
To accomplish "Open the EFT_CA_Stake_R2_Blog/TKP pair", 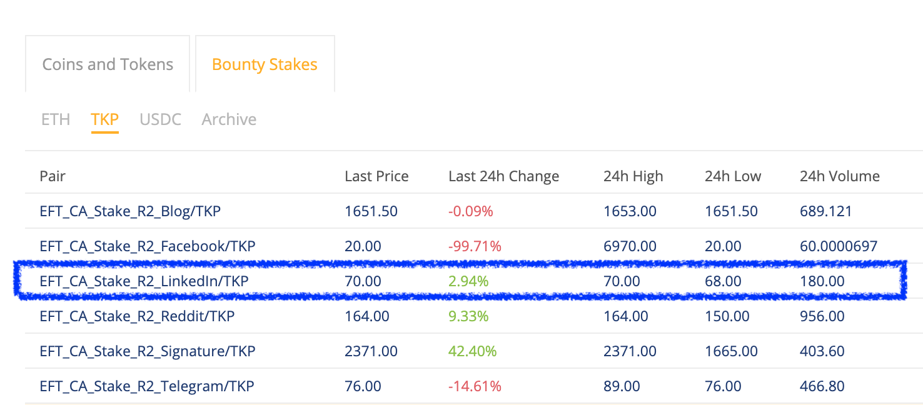I will click(x=130, y=211).
